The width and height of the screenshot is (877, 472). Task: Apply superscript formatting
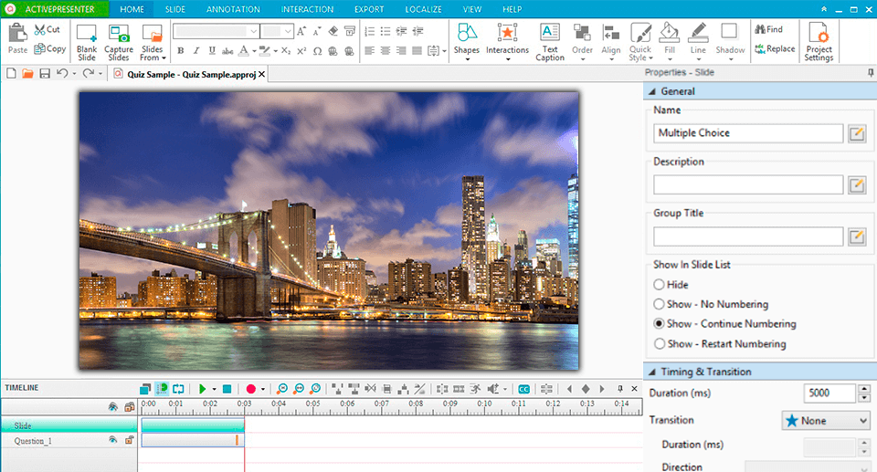point(301,51)
